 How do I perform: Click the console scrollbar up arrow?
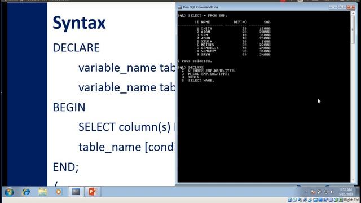353,14
